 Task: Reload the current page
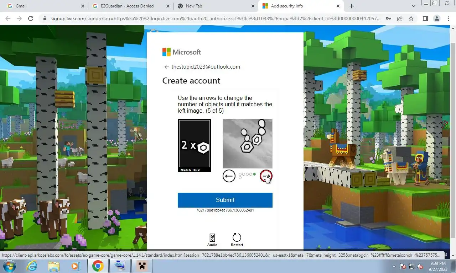[31, 18]
